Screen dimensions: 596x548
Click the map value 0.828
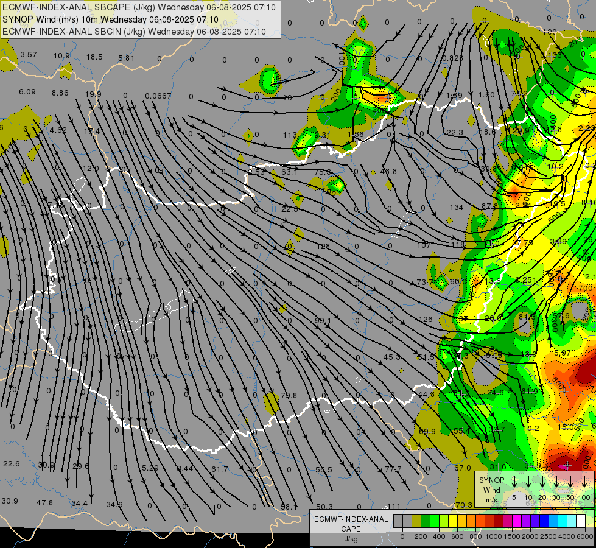pos(452,58)
